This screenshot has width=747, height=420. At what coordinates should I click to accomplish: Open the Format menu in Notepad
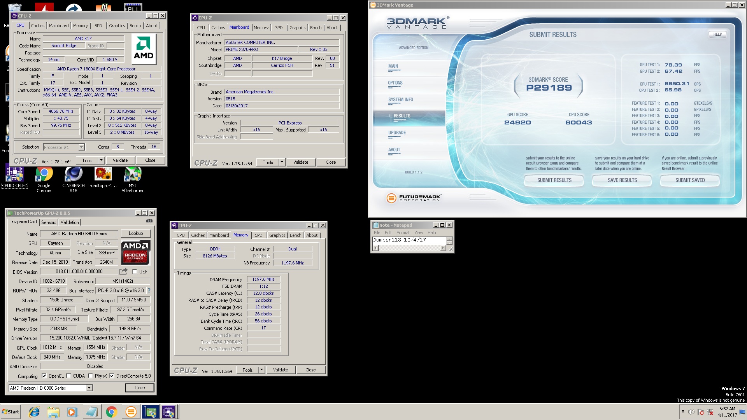tap(403, 233)
